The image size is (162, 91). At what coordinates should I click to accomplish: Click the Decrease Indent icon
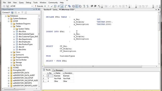click(92, 6)
